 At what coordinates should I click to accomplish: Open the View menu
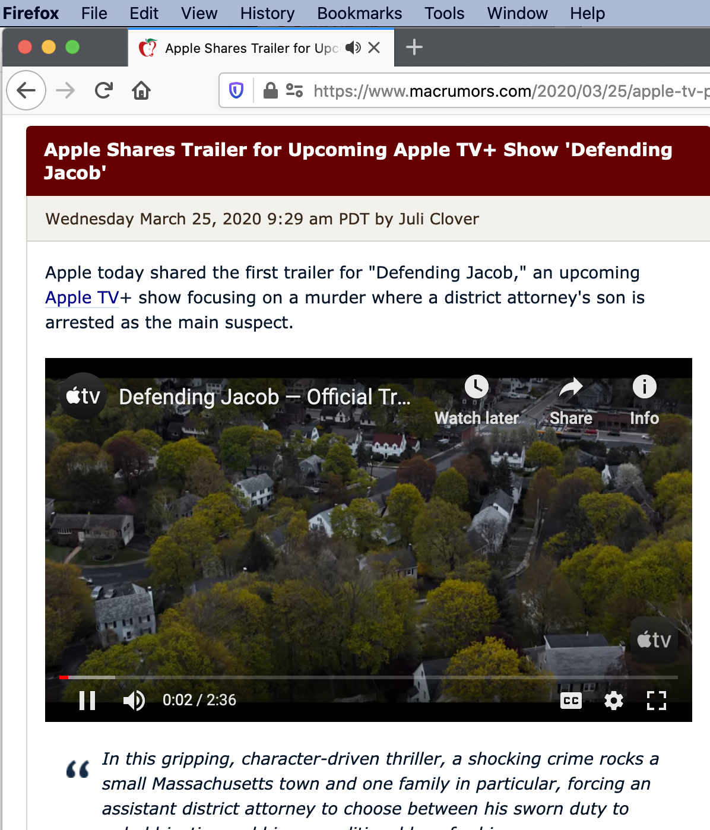[x=199, y=13]
